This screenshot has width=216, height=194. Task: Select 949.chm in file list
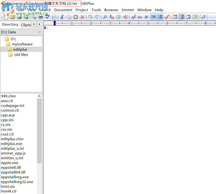(x=8, y=96)
